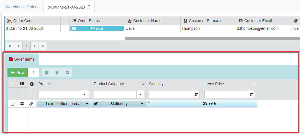The image size is (300, 134).
Task: Open the Product filter dropdown
Action: click(x=85, y=95)
